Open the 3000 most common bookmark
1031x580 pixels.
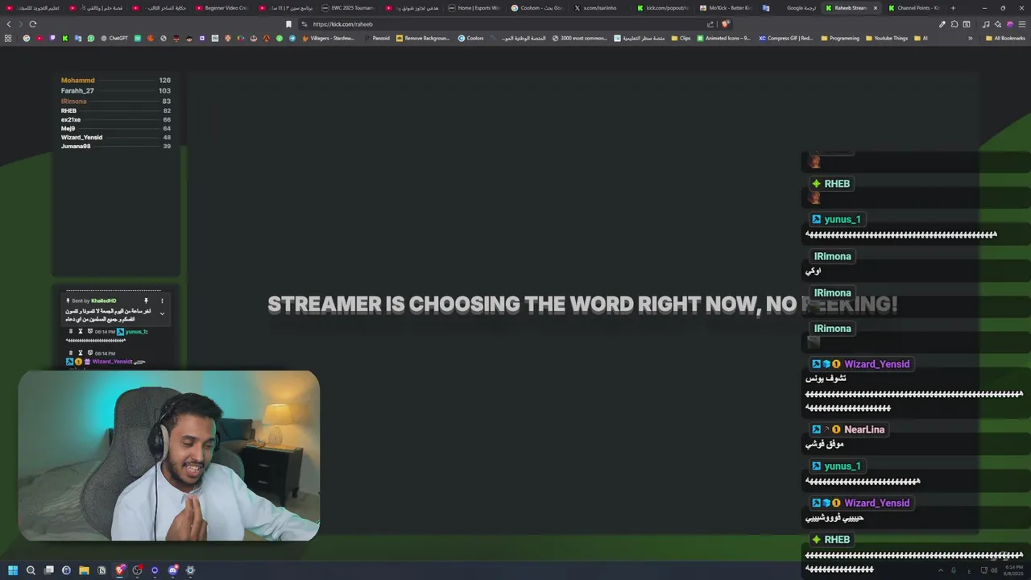click(580, 38)
